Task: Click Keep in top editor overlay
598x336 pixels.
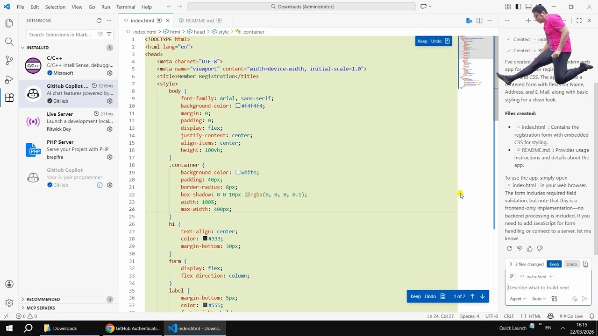Action: coord(422,41)
